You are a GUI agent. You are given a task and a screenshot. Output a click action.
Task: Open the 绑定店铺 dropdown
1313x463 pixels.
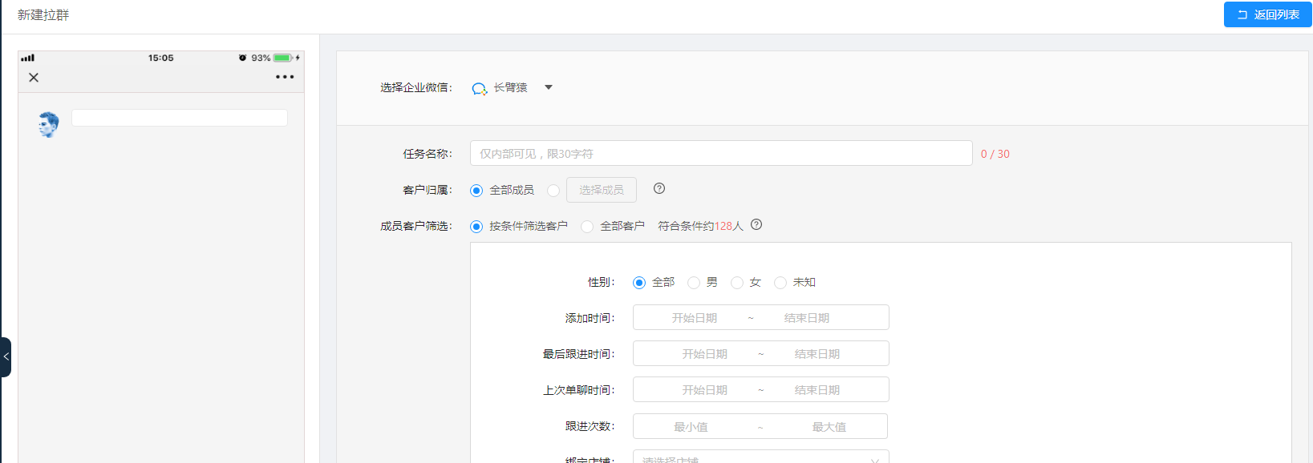pos(760,457)
